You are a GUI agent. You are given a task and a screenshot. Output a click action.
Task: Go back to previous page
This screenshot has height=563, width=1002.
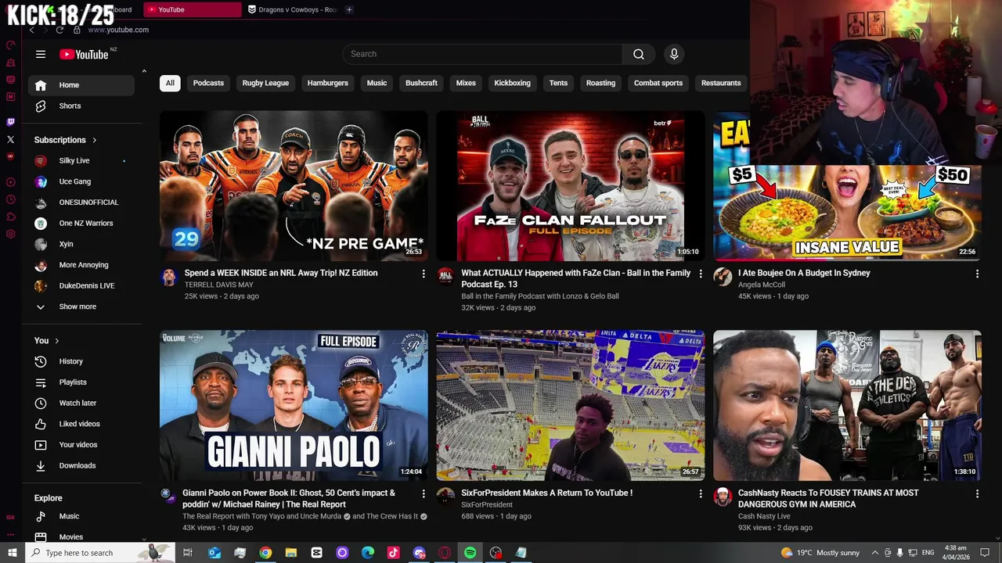[31, 30]
